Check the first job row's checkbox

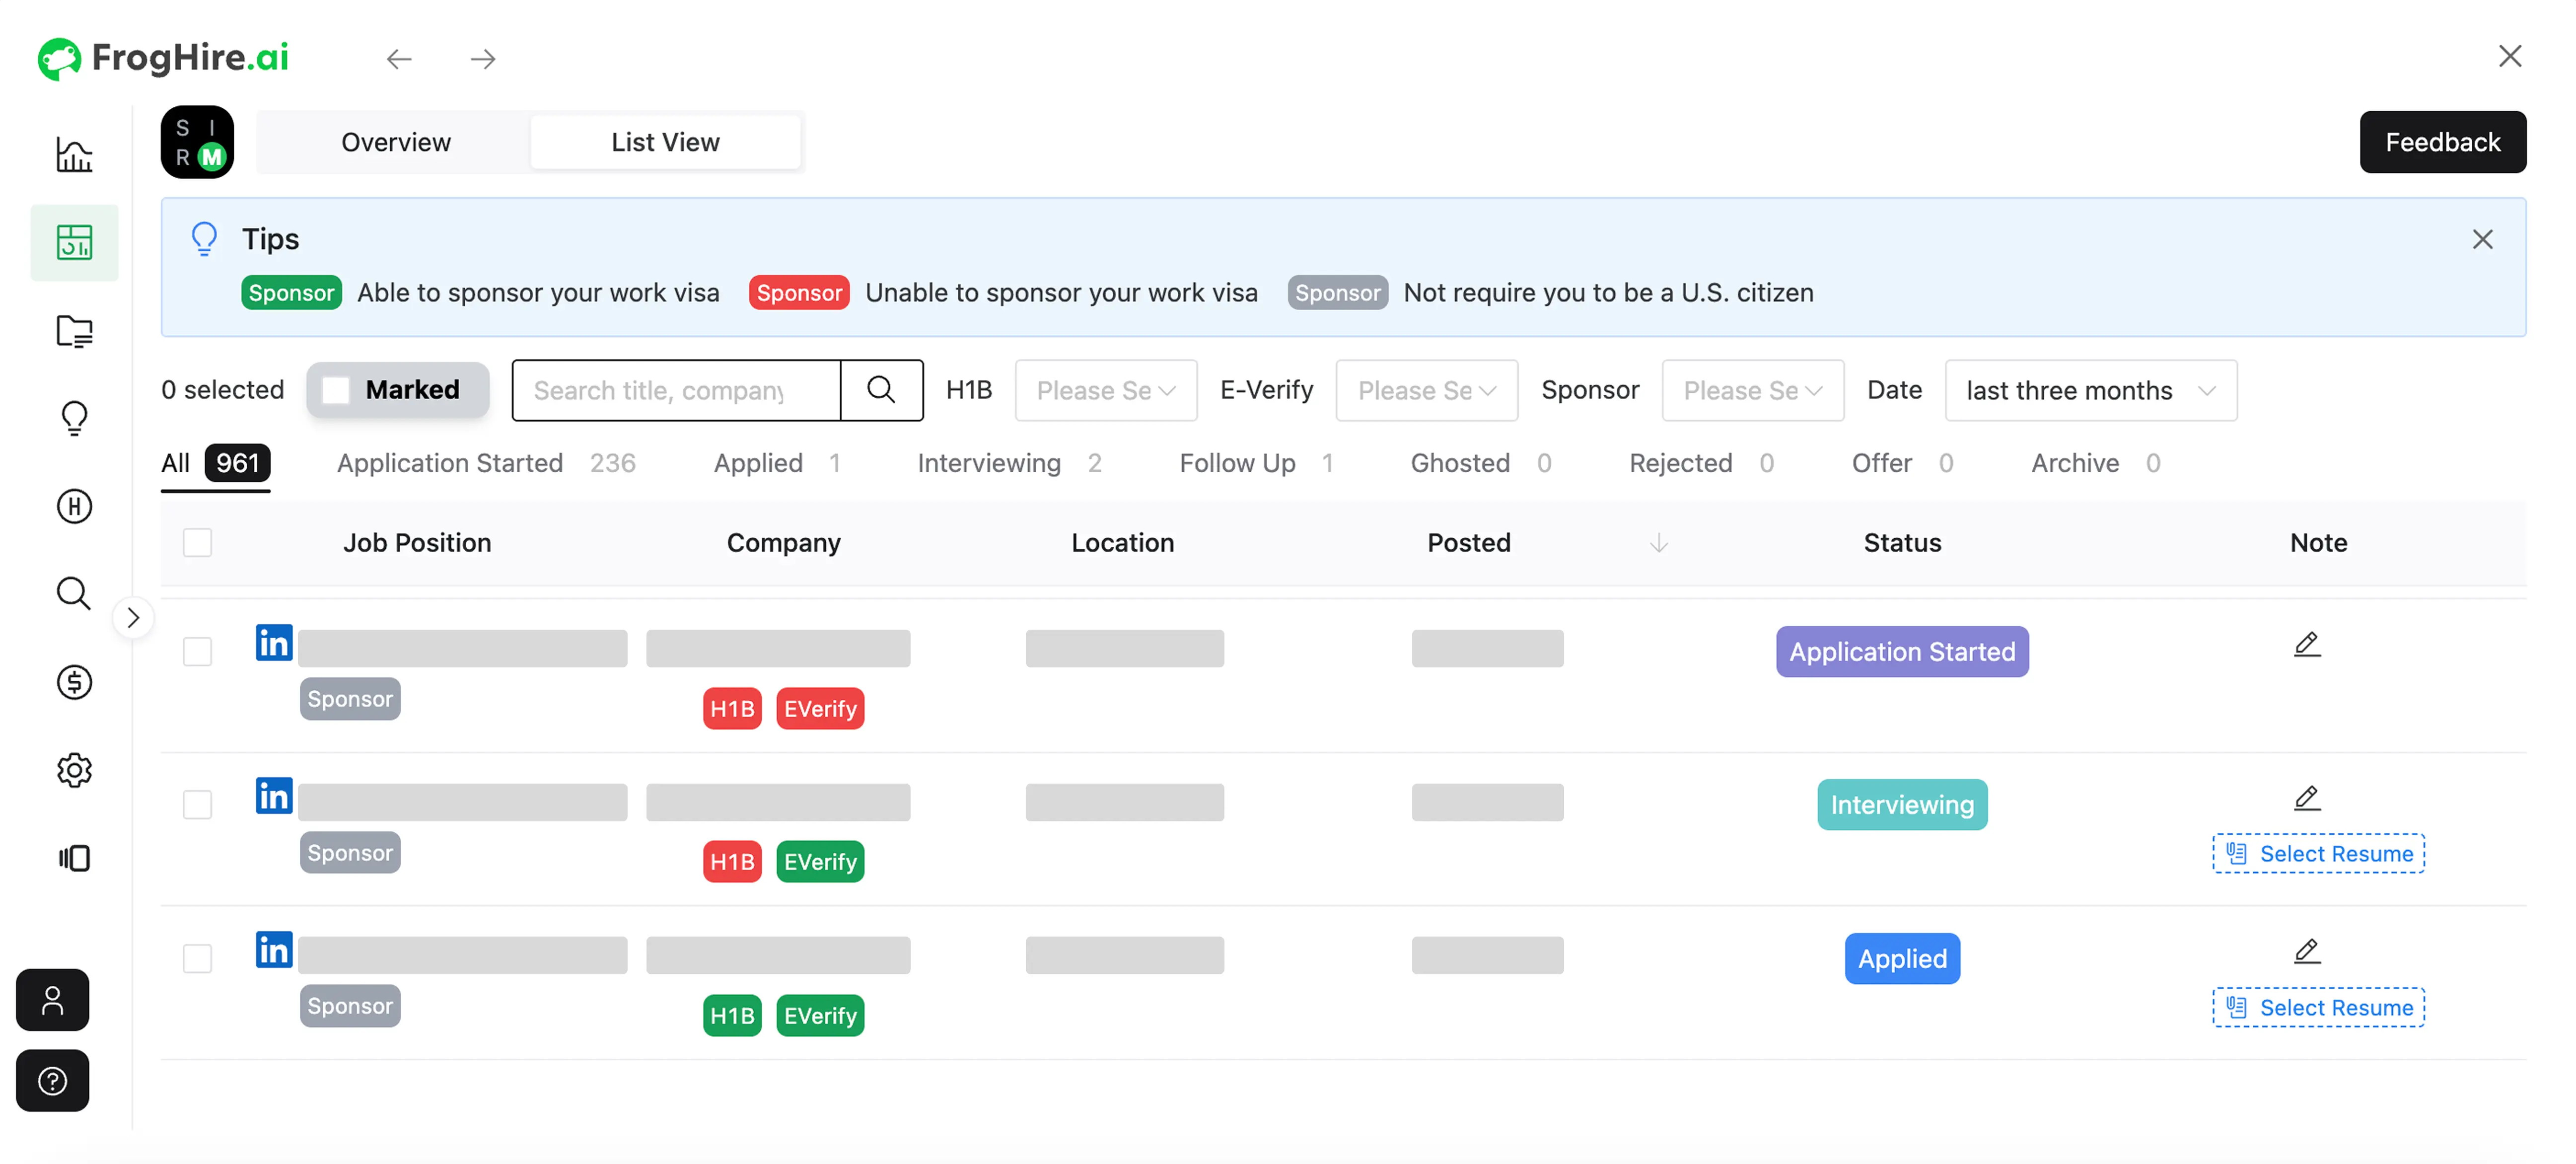point(197,651)
